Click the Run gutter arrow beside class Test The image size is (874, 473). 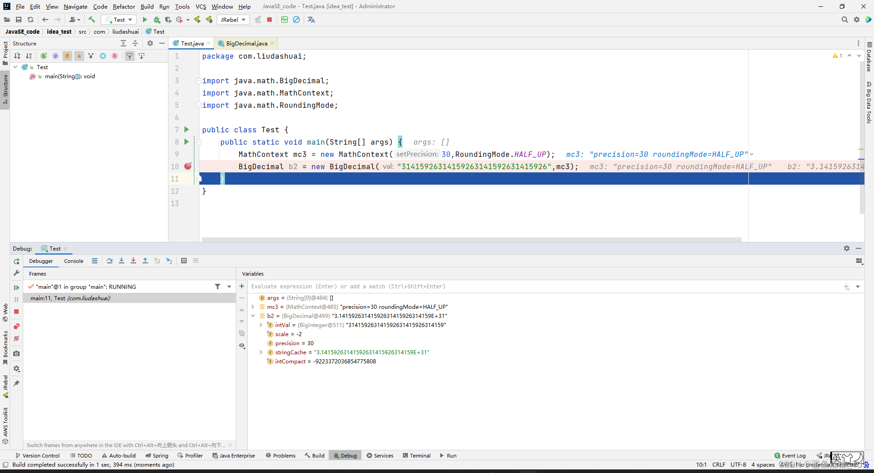point(186,130)
